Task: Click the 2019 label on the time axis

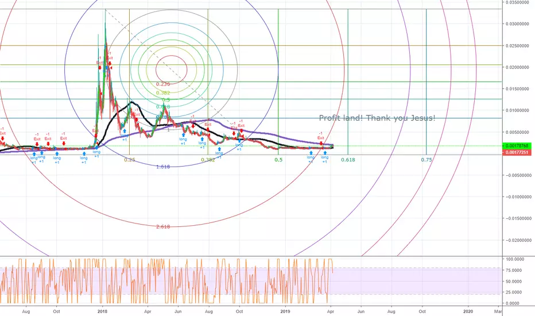Action: tap(285, 311)
